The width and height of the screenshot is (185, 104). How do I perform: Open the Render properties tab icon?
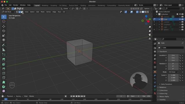[155, 48]
